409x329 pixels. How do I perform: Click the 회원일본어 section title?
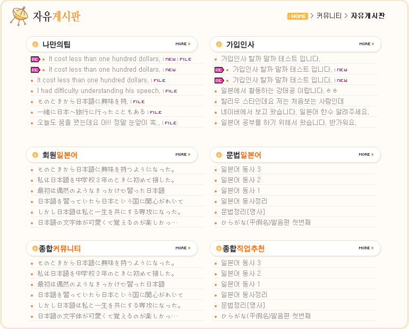pyautogui.click(x=59, y=155)
